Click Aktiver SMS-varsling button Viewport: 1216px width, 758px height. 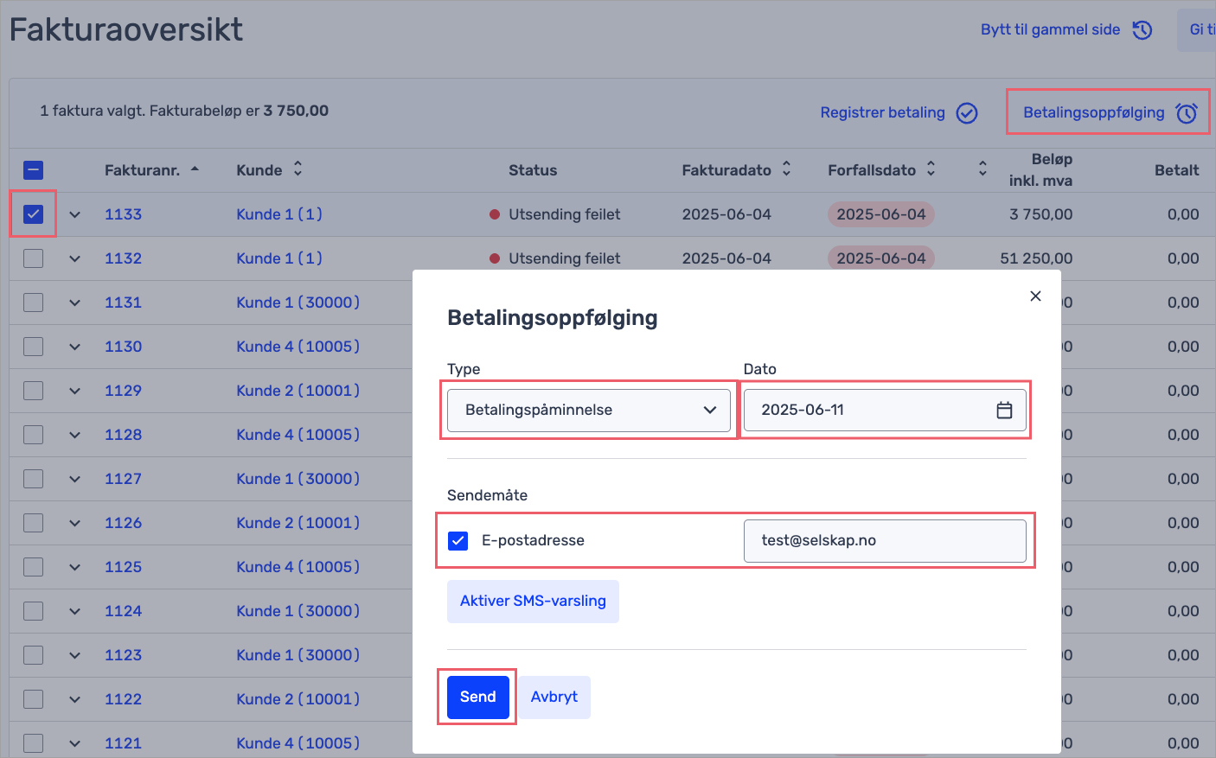(x=533, y=601)
